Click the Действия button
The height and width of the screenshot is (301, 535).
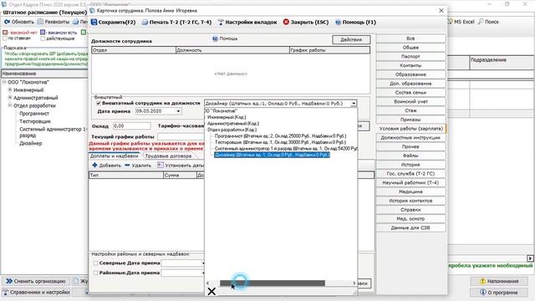point(351,39)
